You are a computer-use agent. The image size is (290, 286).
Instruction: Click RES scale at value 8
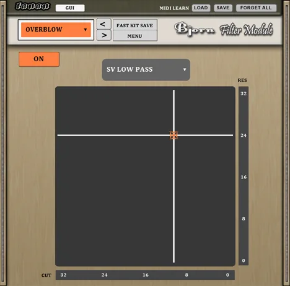244,219
